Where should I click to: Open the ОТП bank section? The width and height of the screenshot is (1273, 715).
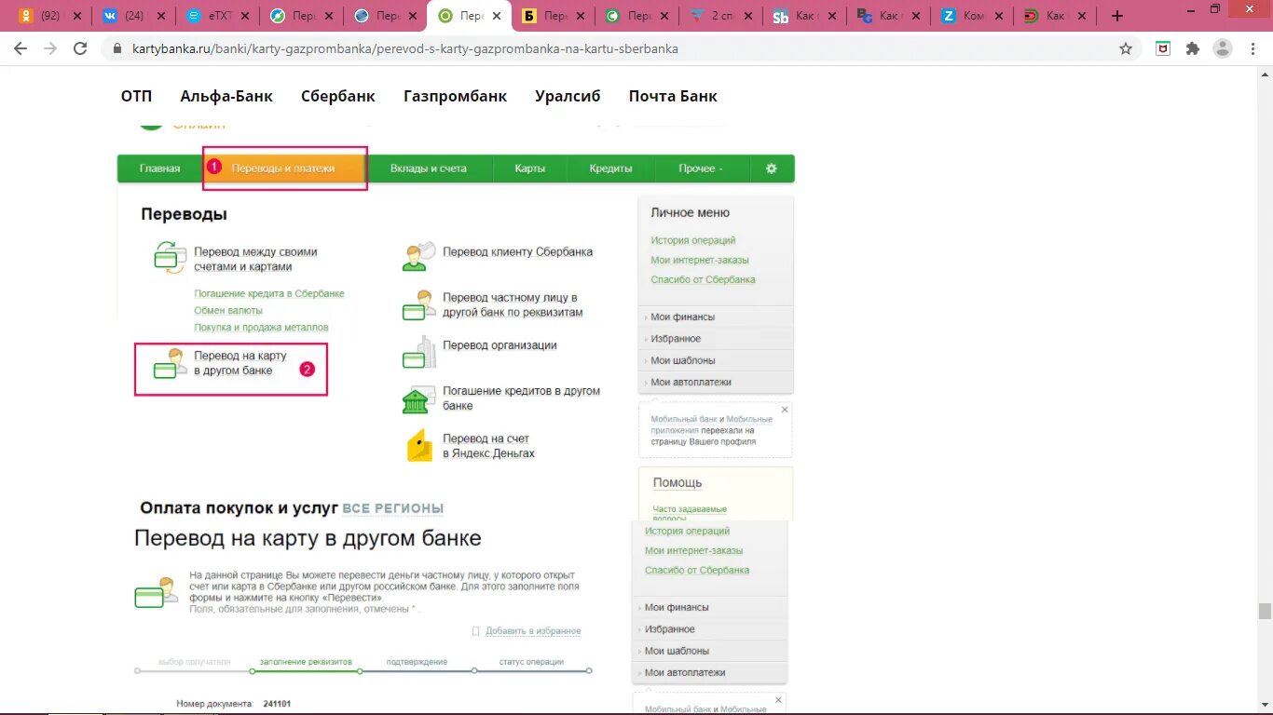click(x=136, y=96)
